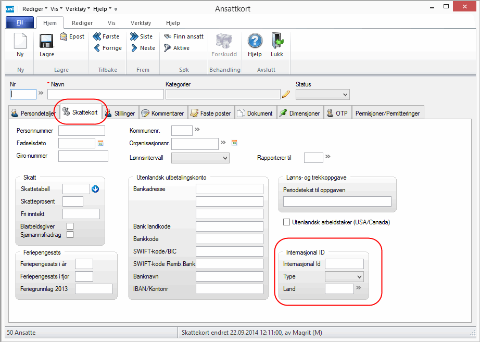Check Utenlandsk arbeidstaker (USA/Canada)

tap(286, 222)
